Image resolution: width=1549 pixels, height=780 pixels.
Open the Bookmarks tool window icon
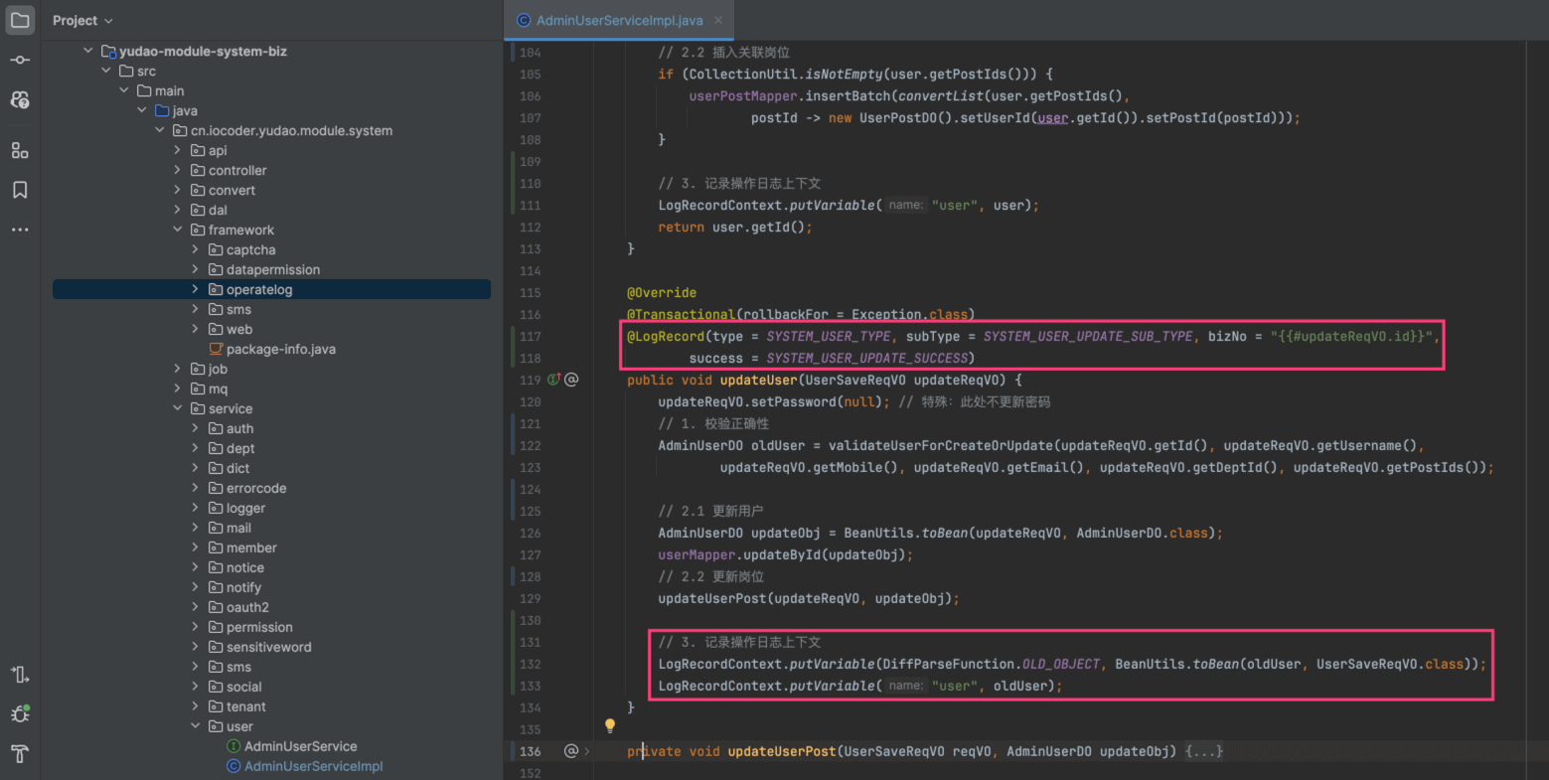pyautogui.click(x=20, y=190)
